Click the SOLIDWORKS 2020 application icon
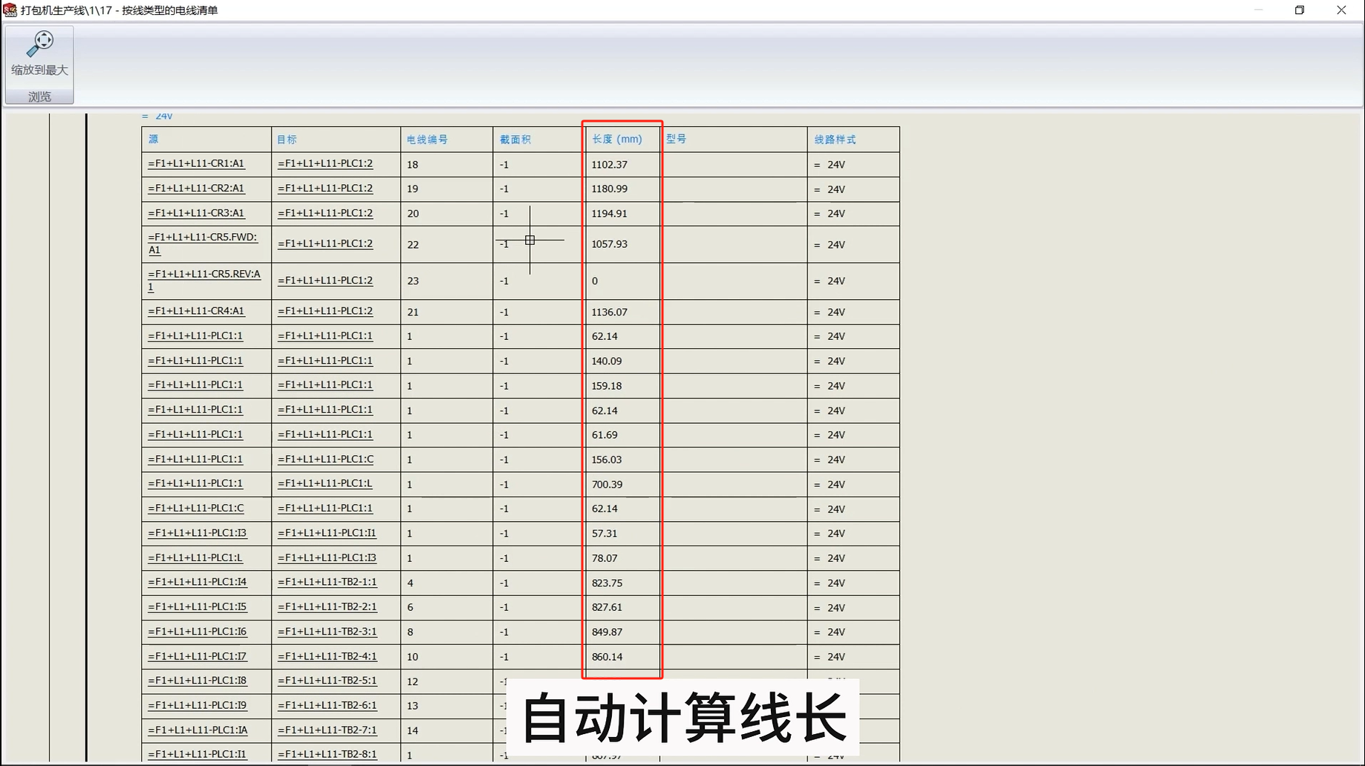The height and width of the screenshot is (766, 1365). 10,10
